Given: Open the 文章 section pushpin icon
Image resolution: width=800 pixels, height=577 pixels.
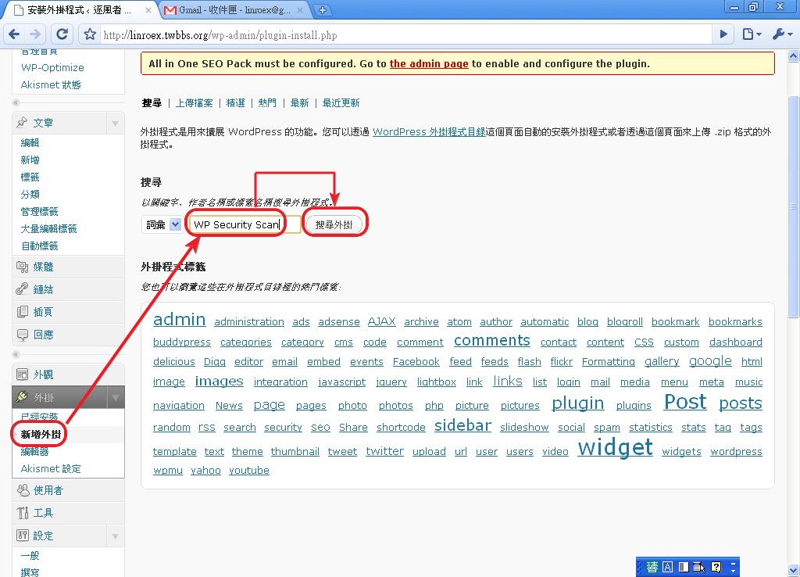Looking at the screenshot, I should 22,123.
